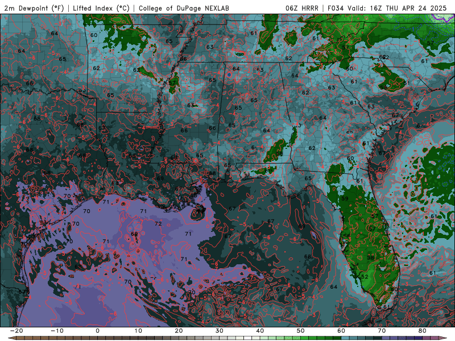The height and width of the screenshot is (341, 455).
Task: Click the 0 colorbar scale label
Action: (x=97, y=331)
